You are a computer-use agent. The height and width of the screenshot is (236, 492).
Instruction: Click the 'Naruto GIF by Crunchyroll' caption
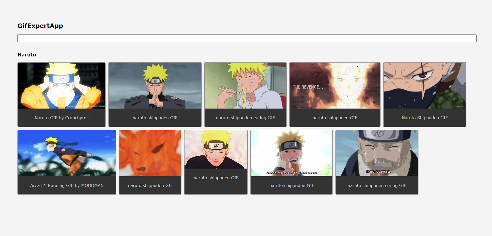(x=61, y=118)
